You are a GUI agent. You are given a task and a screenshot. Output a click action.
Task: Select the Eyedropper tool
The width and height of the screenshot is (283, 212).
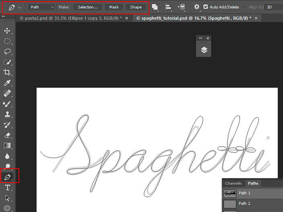(x=7, y=83)
